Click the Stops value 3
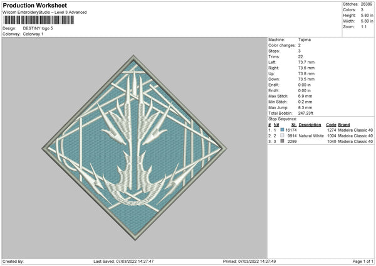 (300, 51)
